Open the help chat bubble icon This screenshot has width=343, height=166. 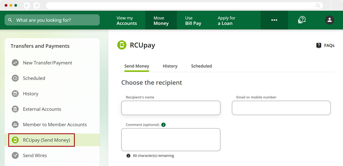point(302,20)
